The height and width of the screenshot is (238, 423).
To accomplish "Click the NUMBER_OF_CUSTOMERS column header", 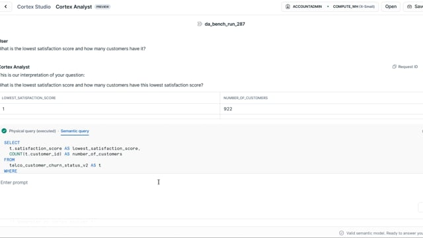I will click(x=245, y=98).
